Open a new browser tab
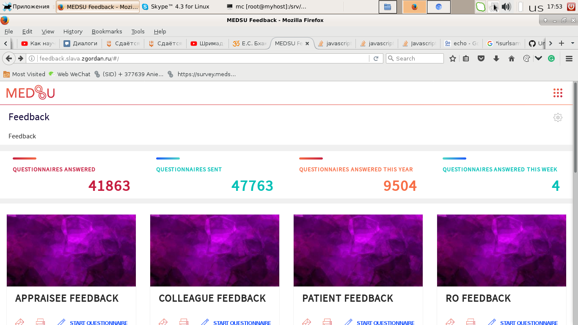The image size is (578, 325). [561, 43]
